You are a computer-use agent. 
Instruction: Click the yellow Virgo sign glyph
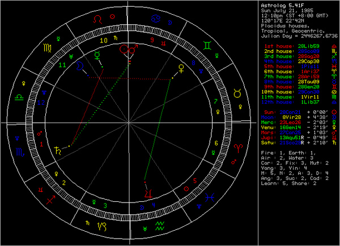click(x=48, y=48)
